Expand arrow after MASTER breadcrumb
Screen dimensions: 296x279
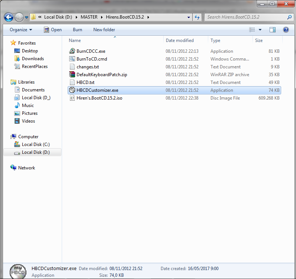tap(102, 17)
